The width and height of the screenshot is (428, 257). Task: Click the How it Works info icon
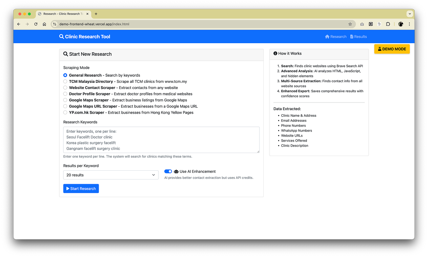point(275,53)
